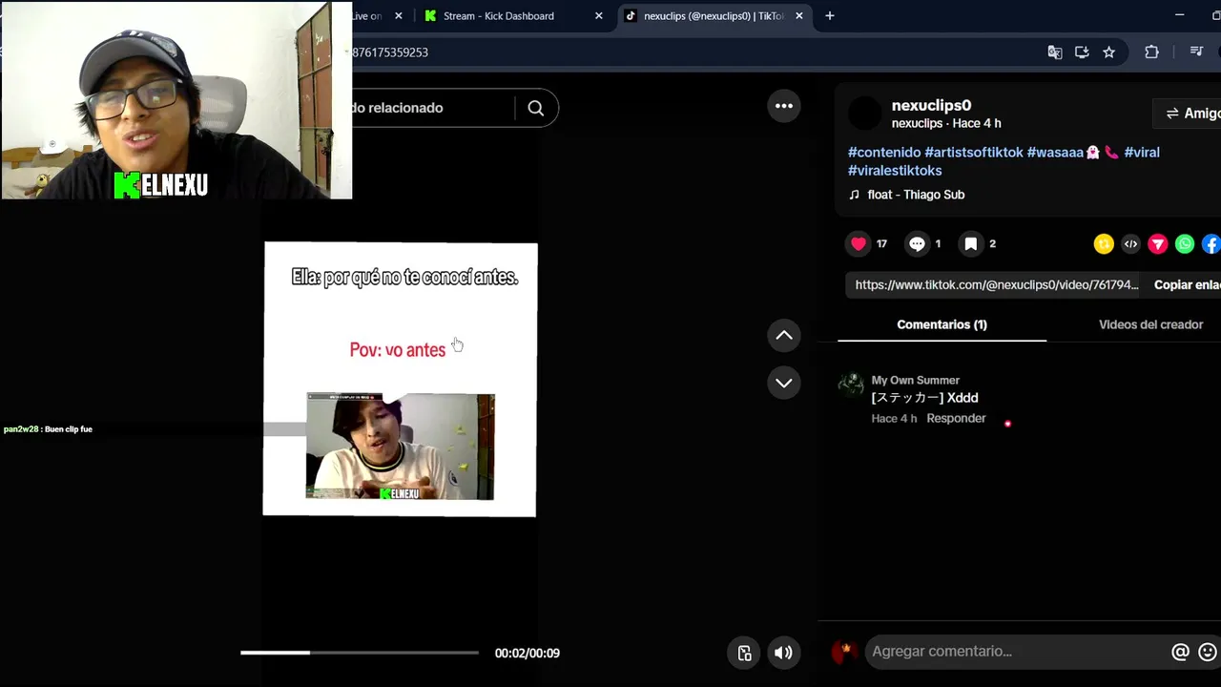The width and height of the screenshot is (1221, 687).
Task: Open the nexuclips0 profile name
Action: [931, 106]
